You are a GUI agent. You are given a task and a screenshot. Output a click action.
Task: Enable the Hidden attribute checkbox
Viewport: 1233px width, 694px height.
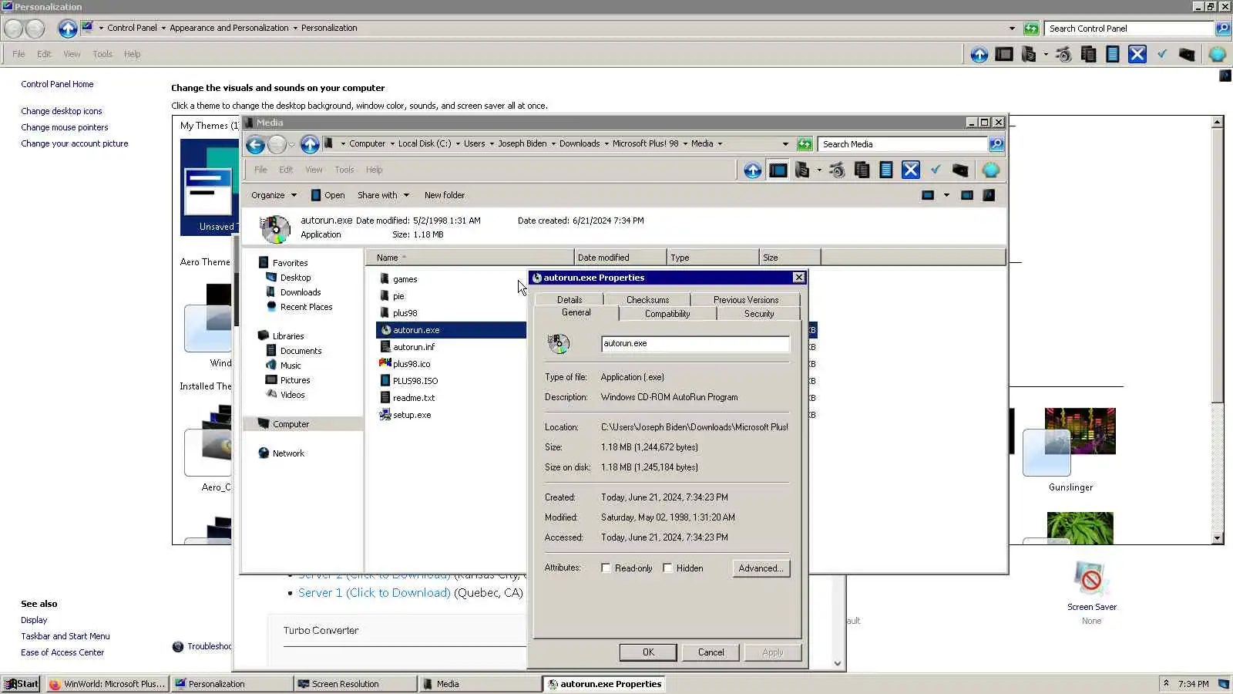coord(667,568)
